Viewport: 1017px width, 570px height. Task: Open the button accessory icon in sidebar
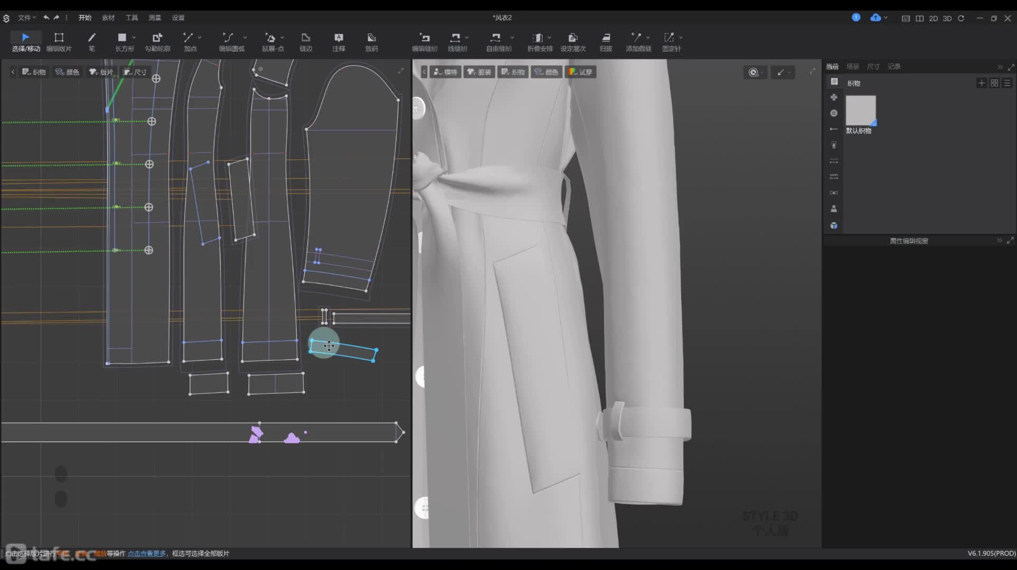click(x=834, y=113)
